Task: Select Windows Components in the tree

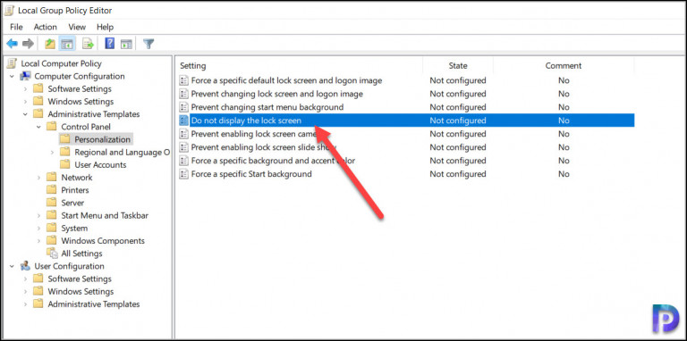Action: [103, 241]
